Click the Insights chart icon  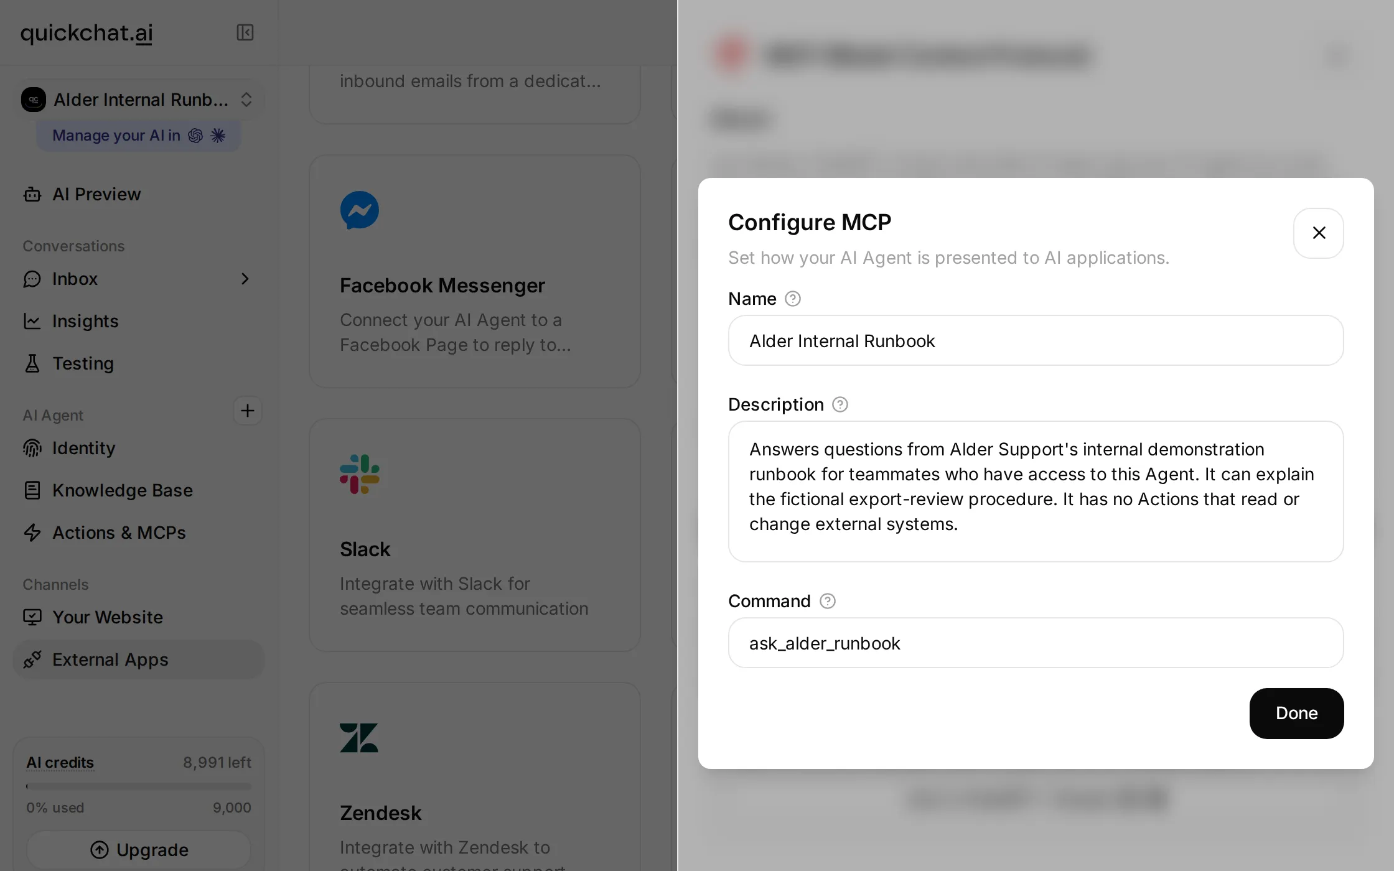click(32, 321)
